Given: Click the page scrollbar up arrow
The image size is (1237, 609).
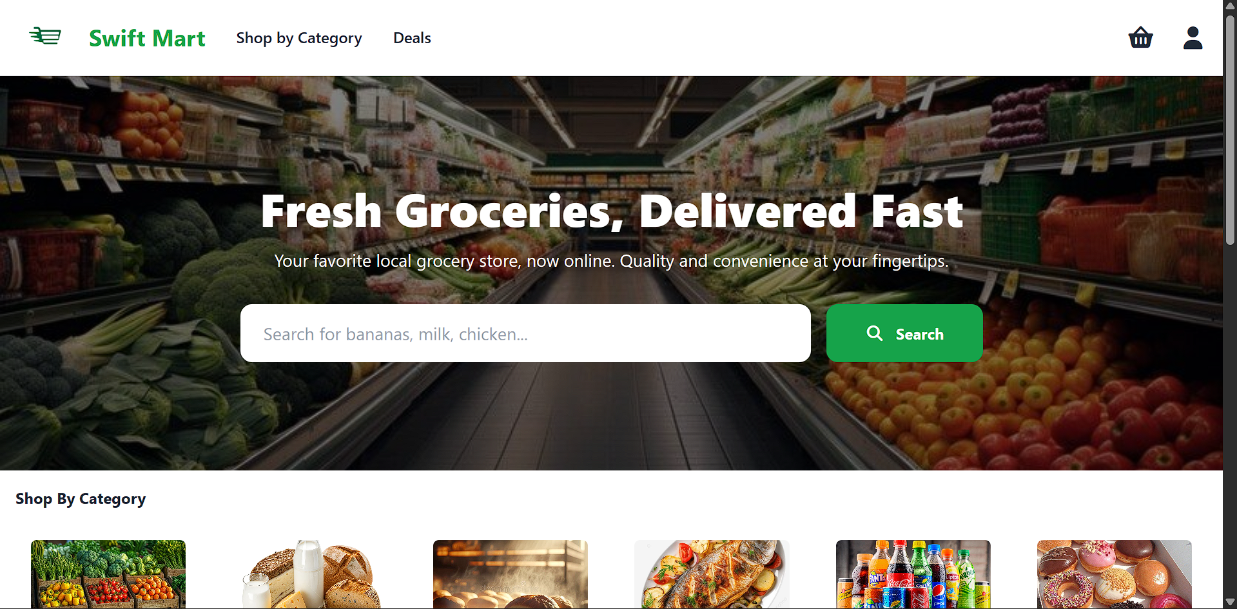Looking at the screenshot, I should (1230, 6).
